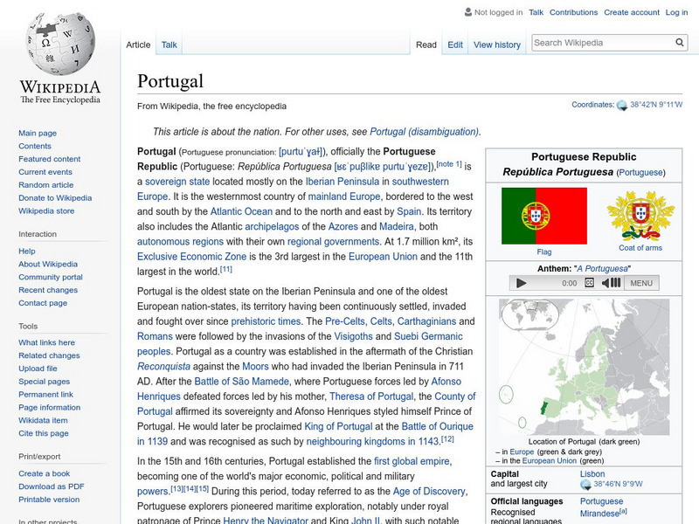Open Mirandese language link

pos(599,514)
